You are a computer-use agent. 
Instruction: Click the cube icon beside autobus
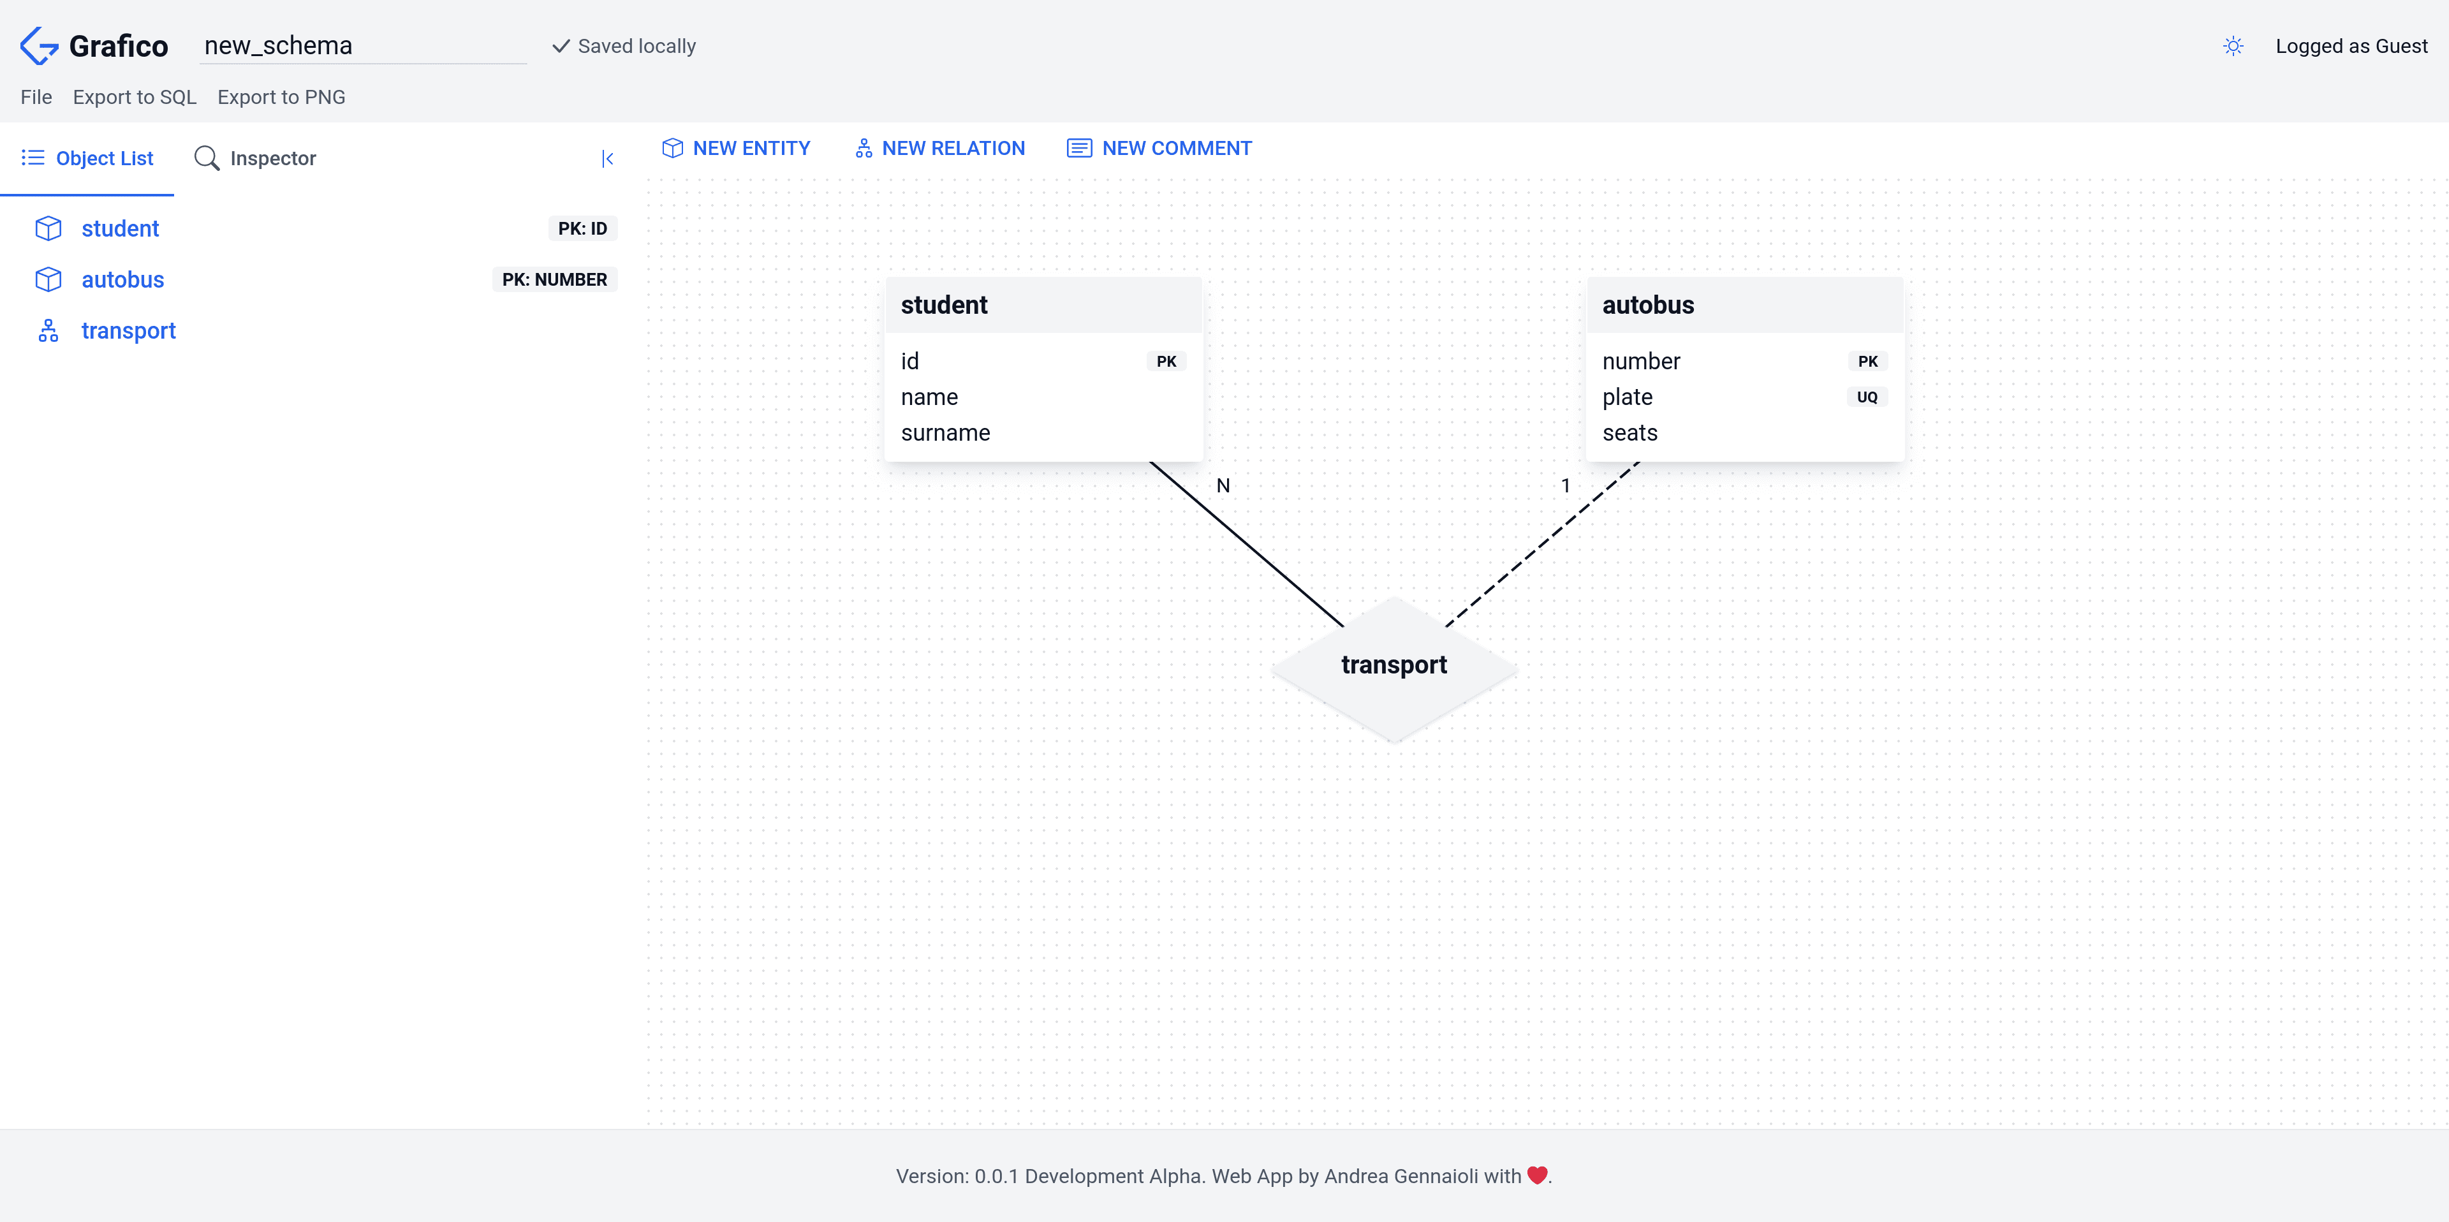(x=48, y=279)
